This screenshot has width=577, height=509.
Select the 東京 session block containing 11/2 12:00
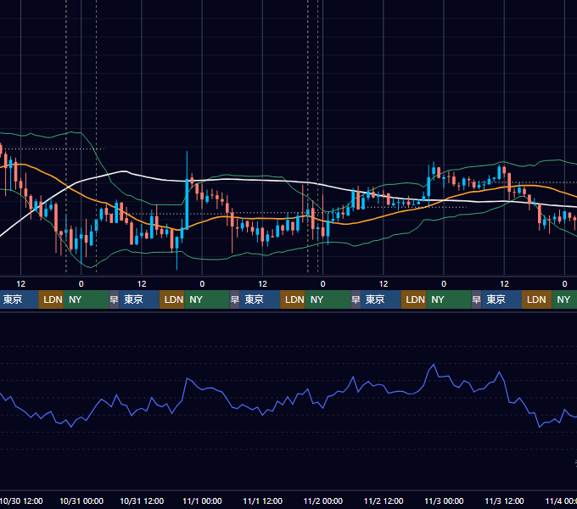(x=380, y=299)
